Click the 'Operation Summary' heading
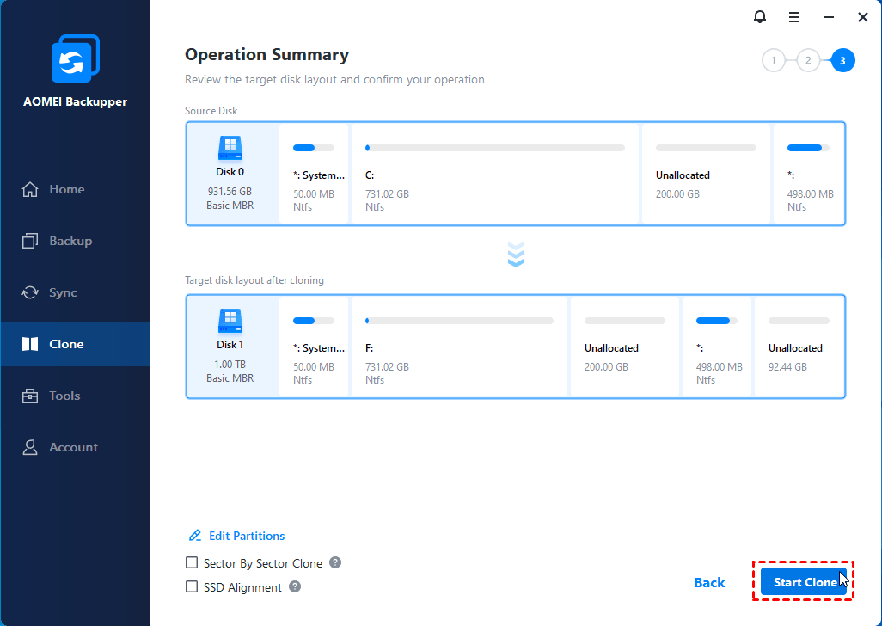Screen dimensions: 882x626 pos(266,54)
